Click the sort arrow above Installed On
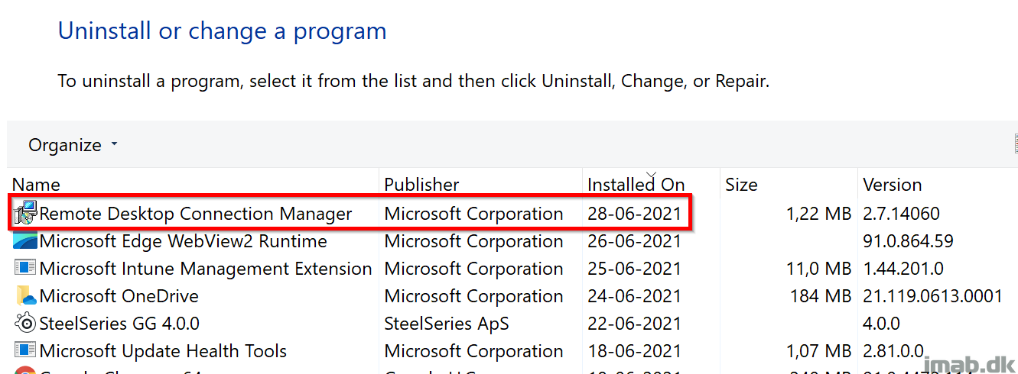 point(651,175)
